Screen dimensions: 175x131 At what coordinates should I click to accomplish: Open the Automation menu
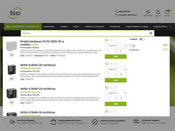tap(49, 27)
